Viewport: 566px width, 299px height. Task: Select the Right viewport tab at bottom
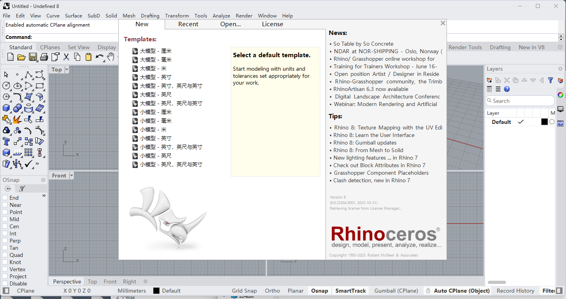[129, 282]
